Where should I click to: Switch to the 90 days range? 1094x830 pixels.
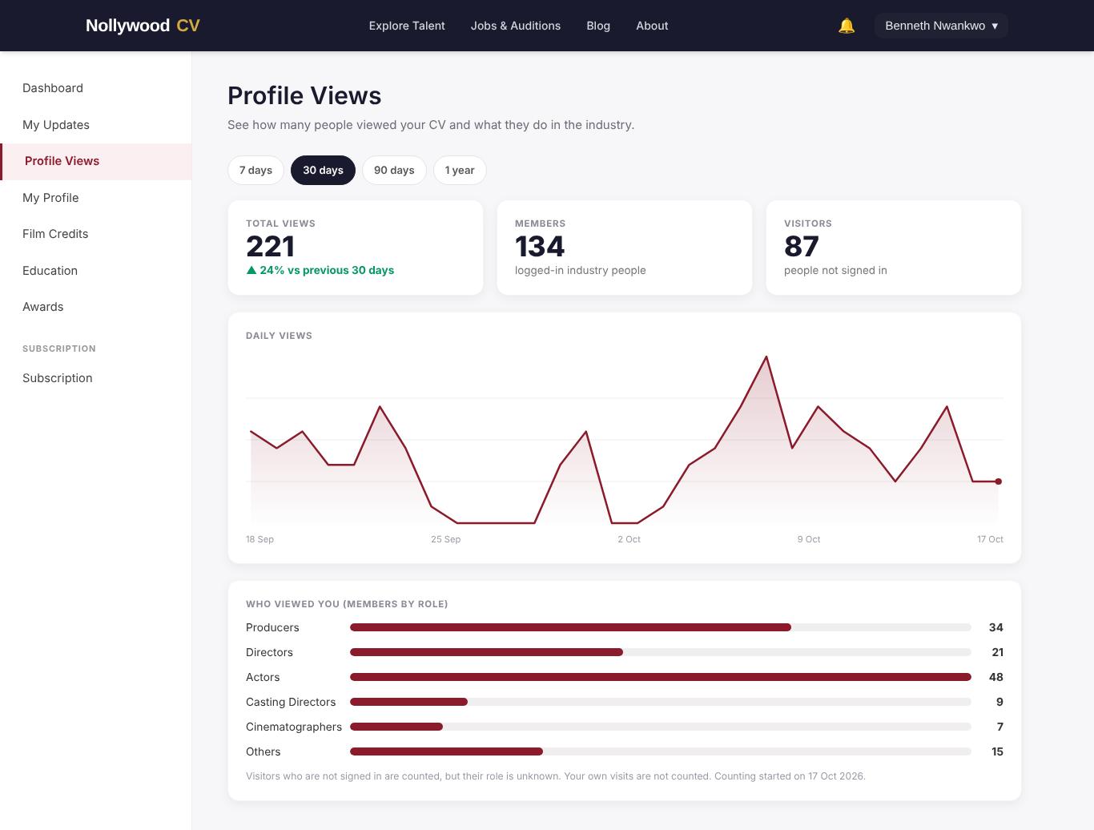tap(394, 170)
